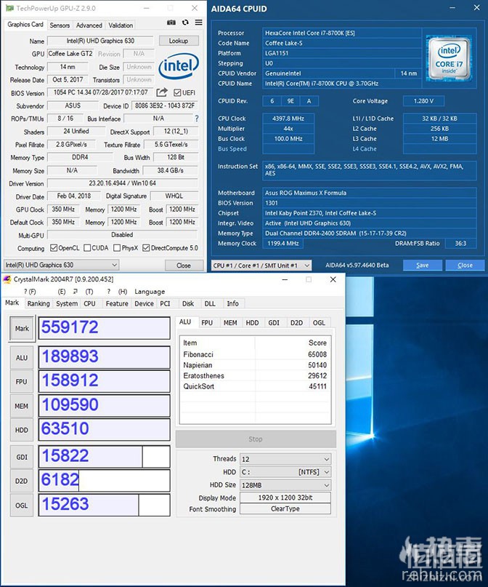Click the GPU-Z title bar app icon
The image size is (488, 587).
point(9,8)
